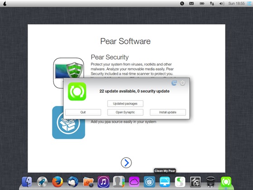The width and height of the screenshot is (253, 190).
Task: Open the gear settings in the update dialog
Action: click(x=183, y=83)
